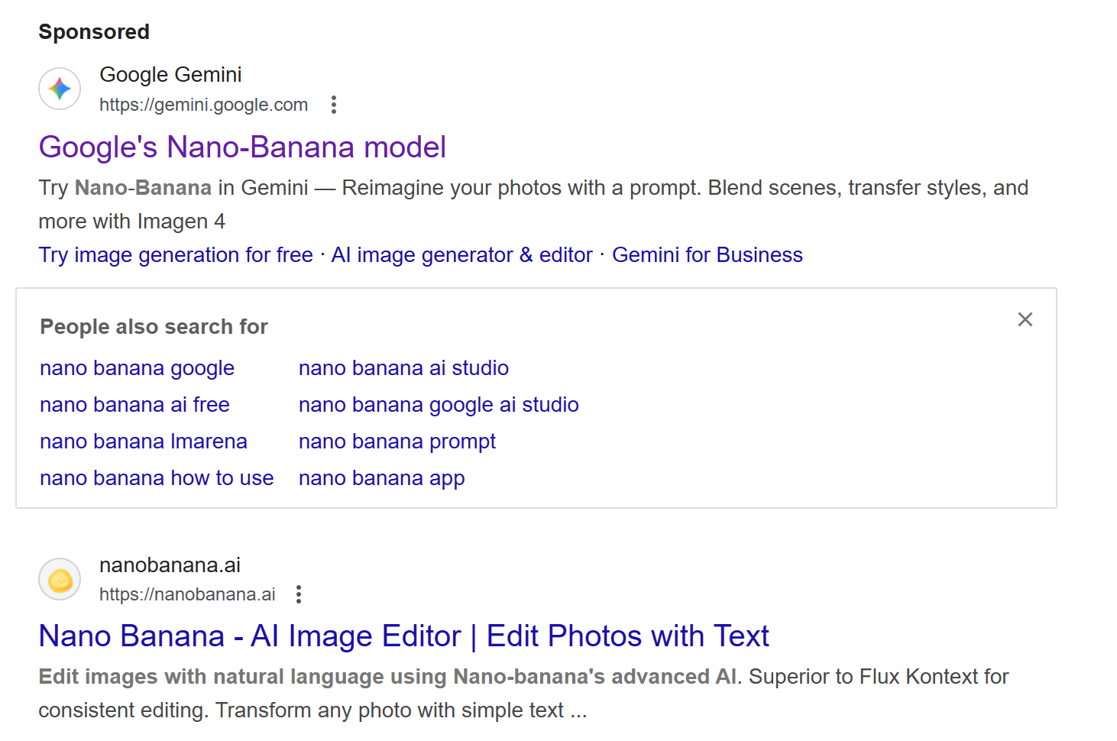Open the AI image generator & editor sitelink
1117x741 pixels.
click(x=461, y=255)
